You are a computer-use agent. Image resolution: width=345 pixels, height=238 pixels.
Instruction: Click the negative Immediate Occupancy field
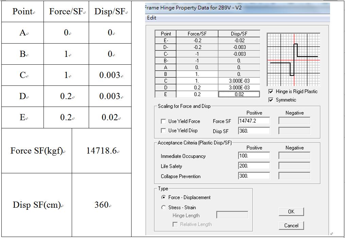click(294, 156)
